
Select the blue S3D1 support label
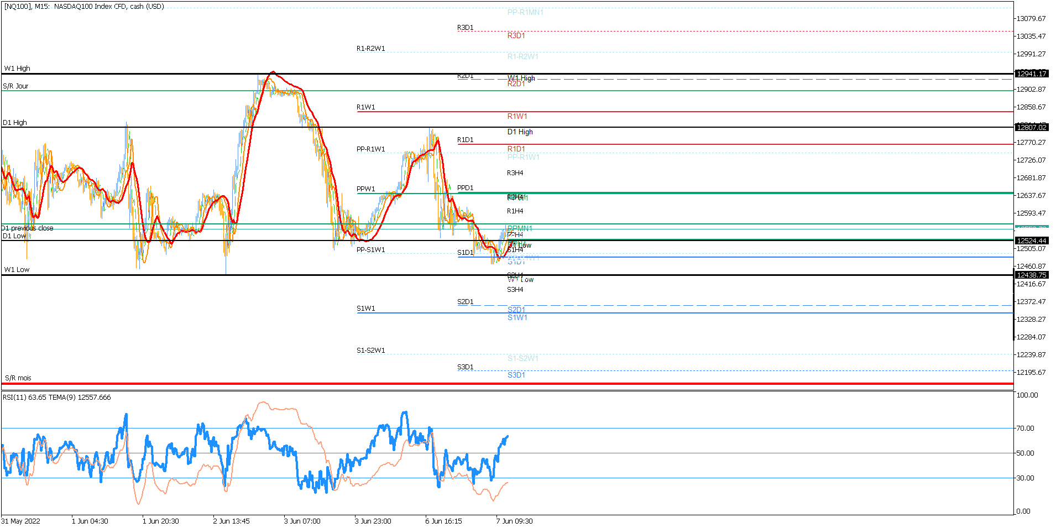click(x=516, y=375)
